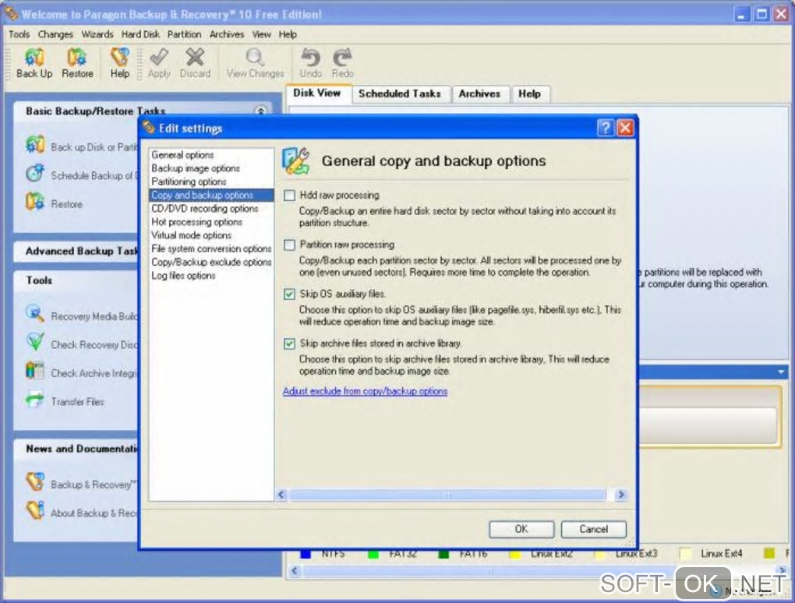The image size is (795, 603).
Task: Click the Discard X toolbar icon
Action: [195, 57]
